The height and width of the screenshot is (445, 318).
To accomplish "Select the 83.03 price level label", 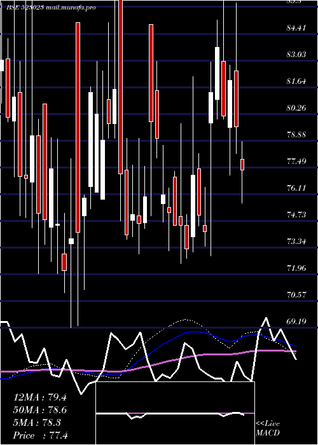I will tap(296, 54).
